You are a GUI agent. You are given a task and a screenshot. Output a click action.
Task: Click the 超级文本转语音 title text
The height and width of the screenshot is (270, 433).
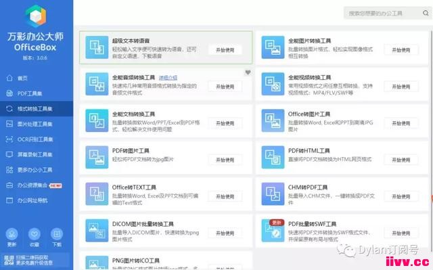[131, 41]
